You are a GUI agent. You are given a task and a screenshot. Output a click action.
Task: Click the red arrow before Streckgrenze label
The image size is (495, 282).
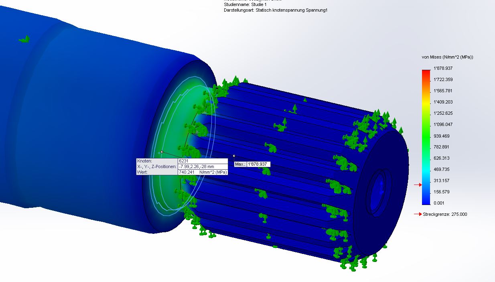pyautogui.click(x=418, y=214)
